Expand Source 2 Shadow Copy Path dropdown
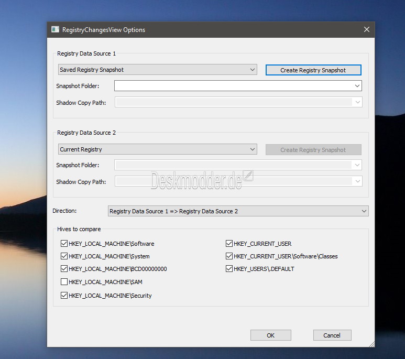 coord(357,181)
